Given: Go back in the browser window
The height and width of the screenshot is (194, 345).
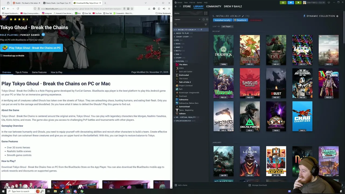Looking at the screenshot, I should tap(8, 9).
